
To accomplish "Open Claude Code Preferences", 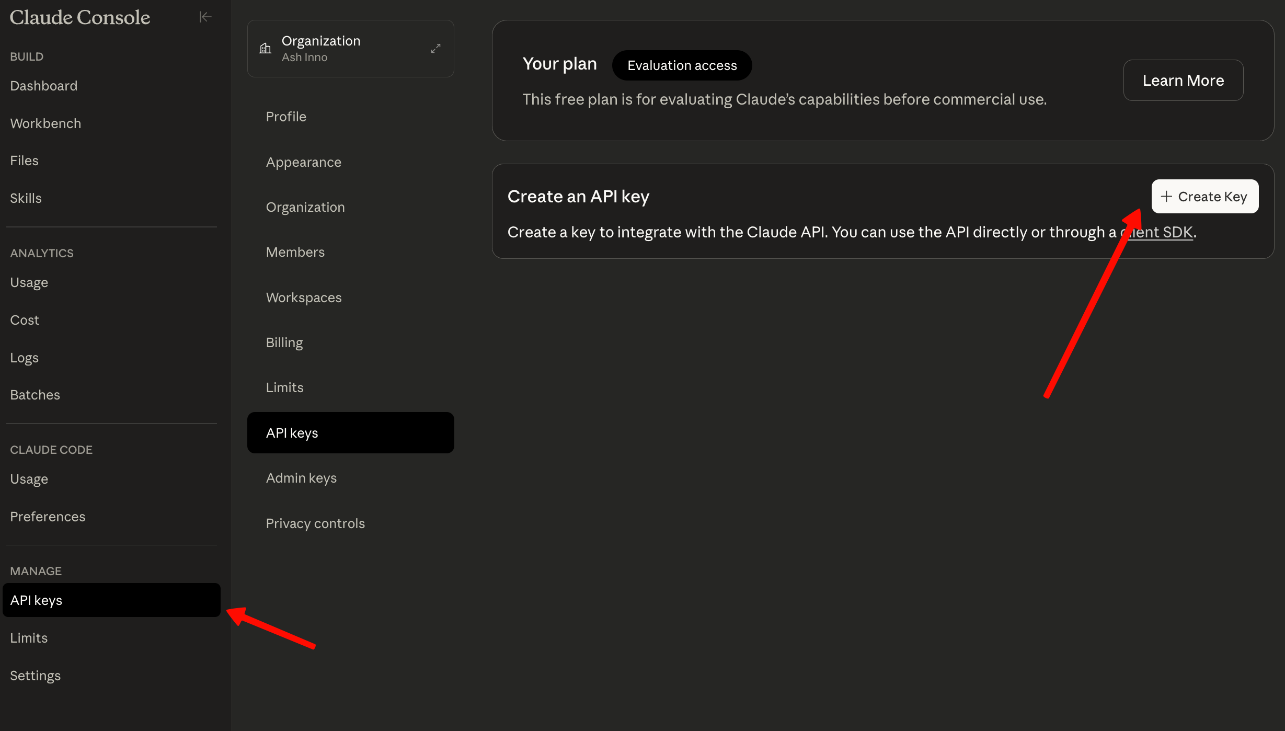I will (x=48, y=517).
